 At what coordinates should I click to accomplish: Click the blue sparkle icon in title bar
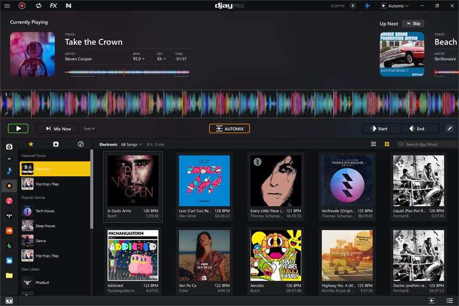[x=368, y=5]
